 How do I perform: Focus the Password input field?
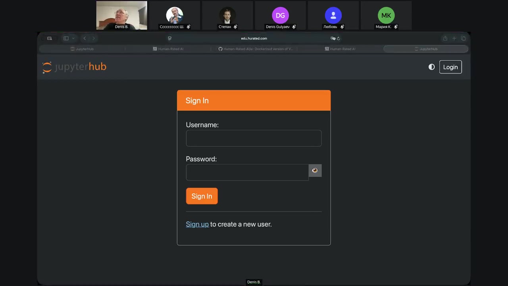click(247, 172)
